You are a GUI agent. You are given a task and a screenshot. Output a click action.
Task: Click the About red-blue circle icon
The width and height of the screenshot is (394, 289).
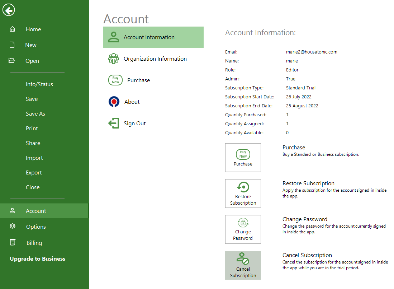coord(114,102)
